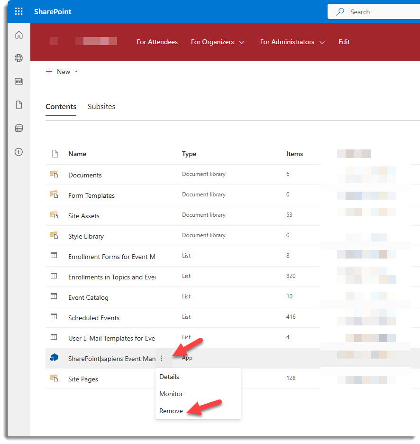Open the app launcher waffle icon

(18, 11)
